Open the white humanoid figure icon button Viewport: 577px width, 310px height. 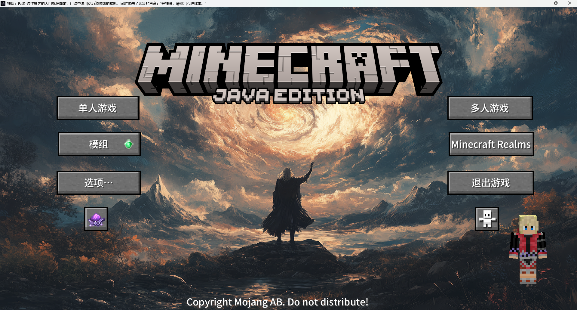[x=487, y=219]
